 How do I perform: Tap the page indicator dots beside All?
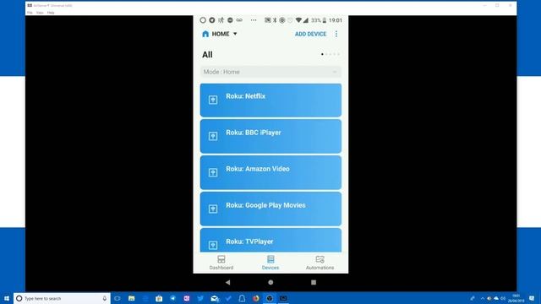click(x=331, y=54)
